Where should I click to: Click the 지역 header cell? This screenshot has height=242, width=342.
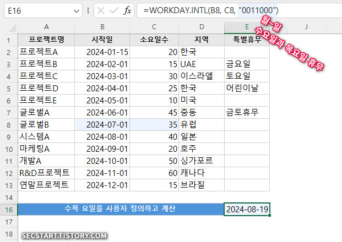[202, 40]
